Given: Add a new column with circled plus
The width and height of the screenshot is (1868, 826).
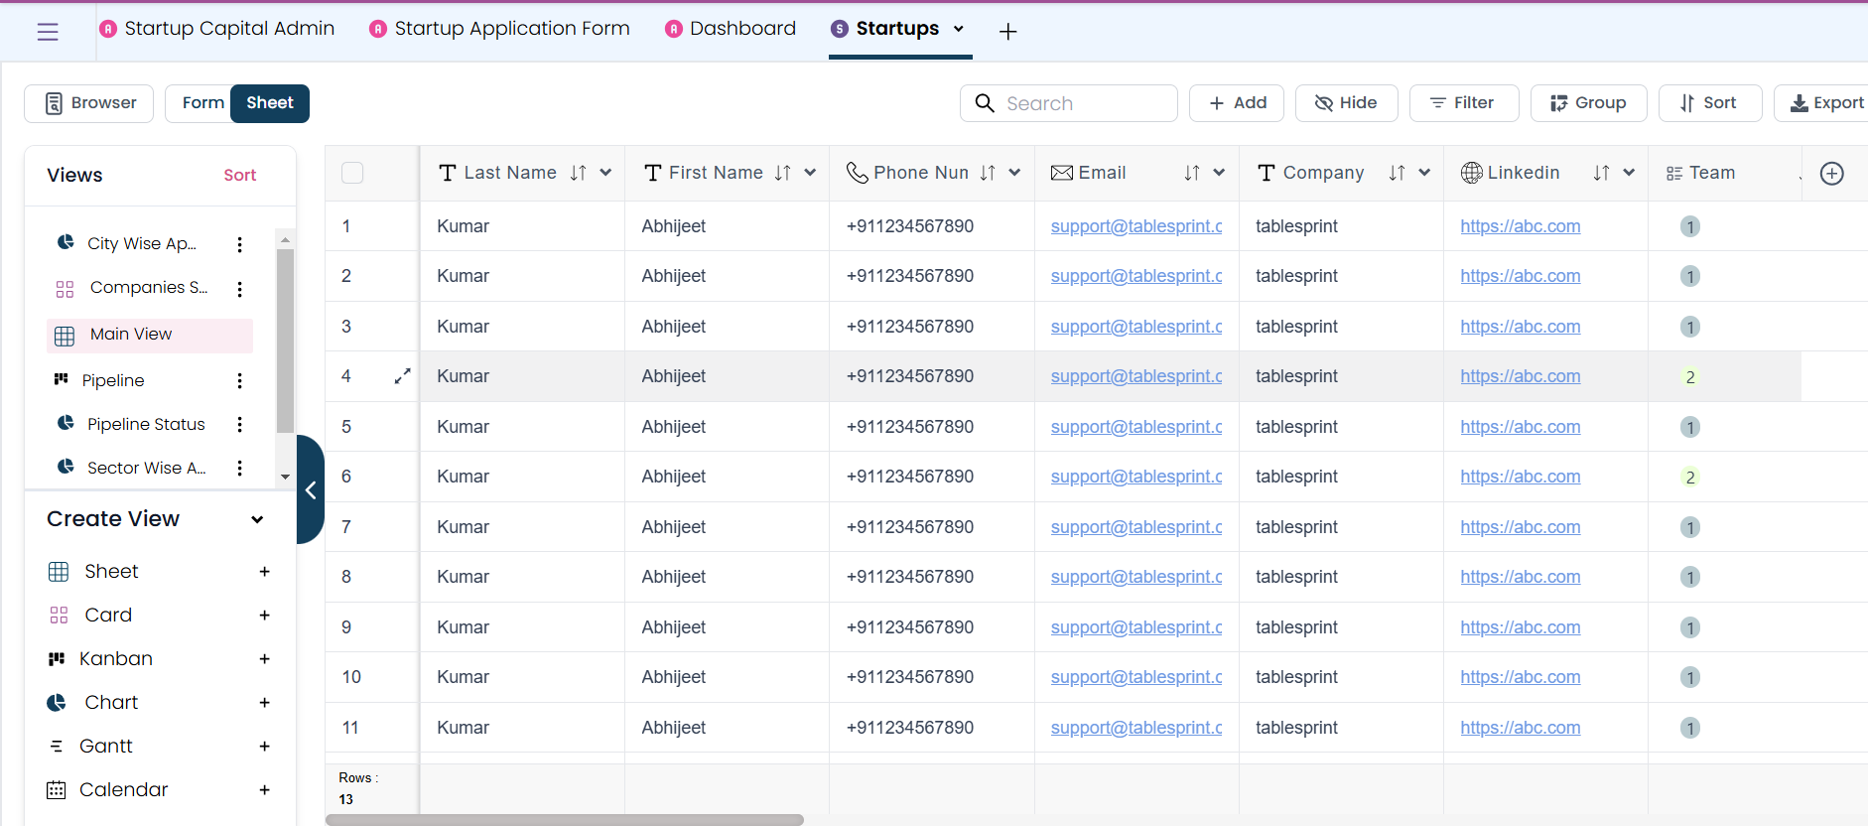Looking at the screenshot, I should coord(1832,174).
